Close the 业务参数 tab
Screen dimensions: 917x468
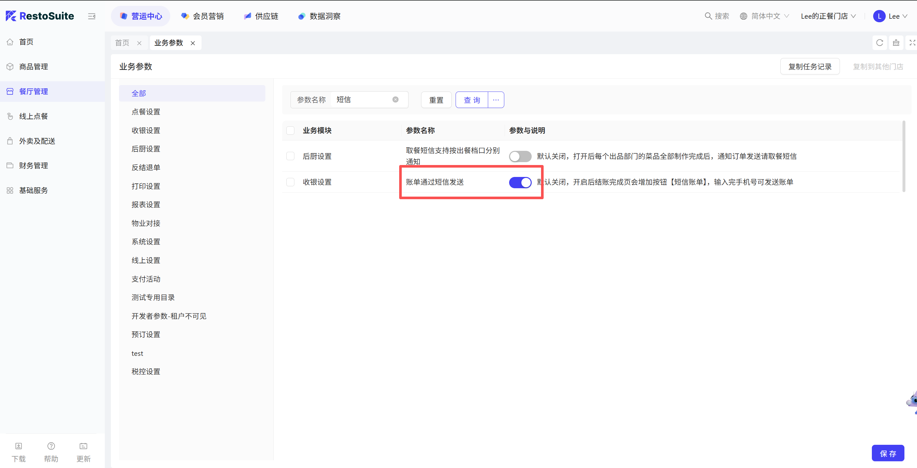192,43
